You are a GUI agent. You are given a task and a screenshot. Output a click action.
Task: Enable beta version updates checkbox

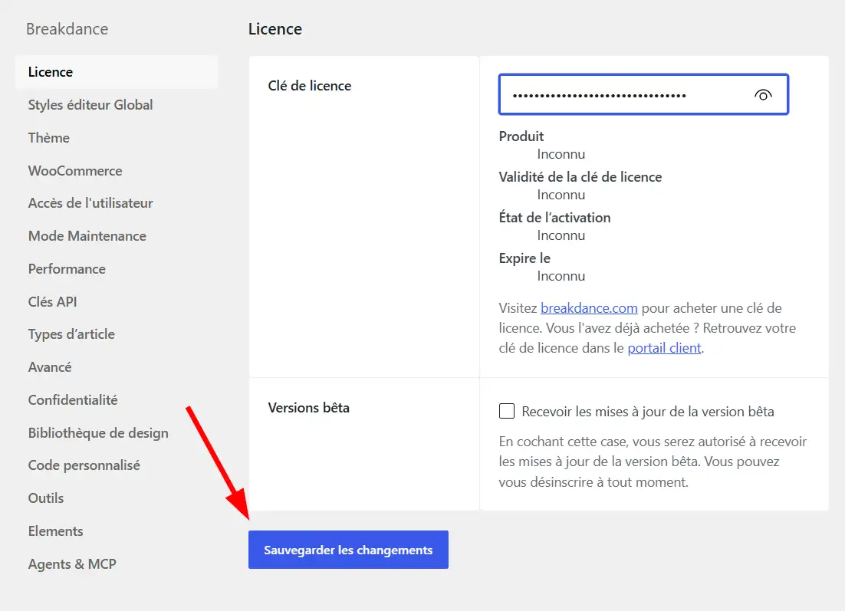coord(507,411)
